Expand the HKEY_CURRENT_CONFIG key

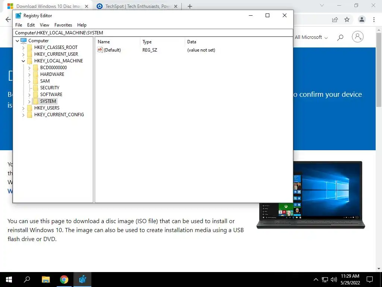click(24, 115)
